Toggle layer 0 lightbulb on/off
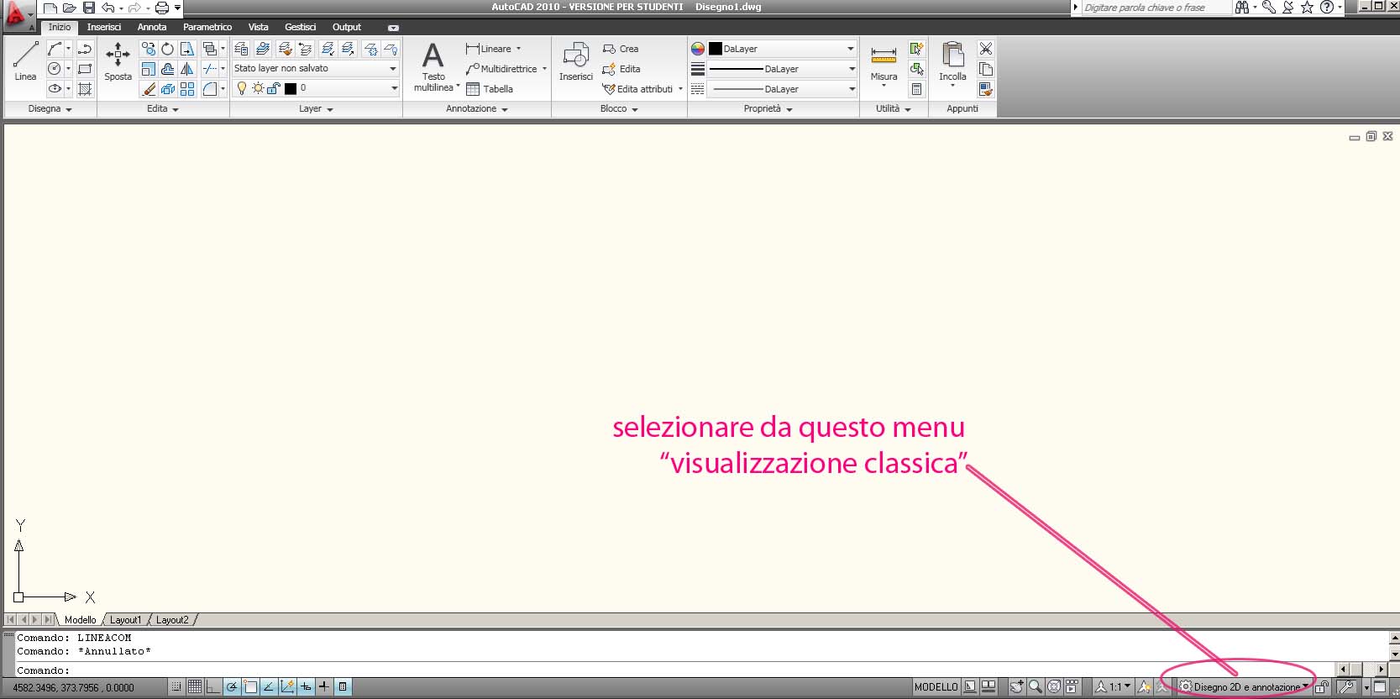1400x699 pixels. point(242,88)
